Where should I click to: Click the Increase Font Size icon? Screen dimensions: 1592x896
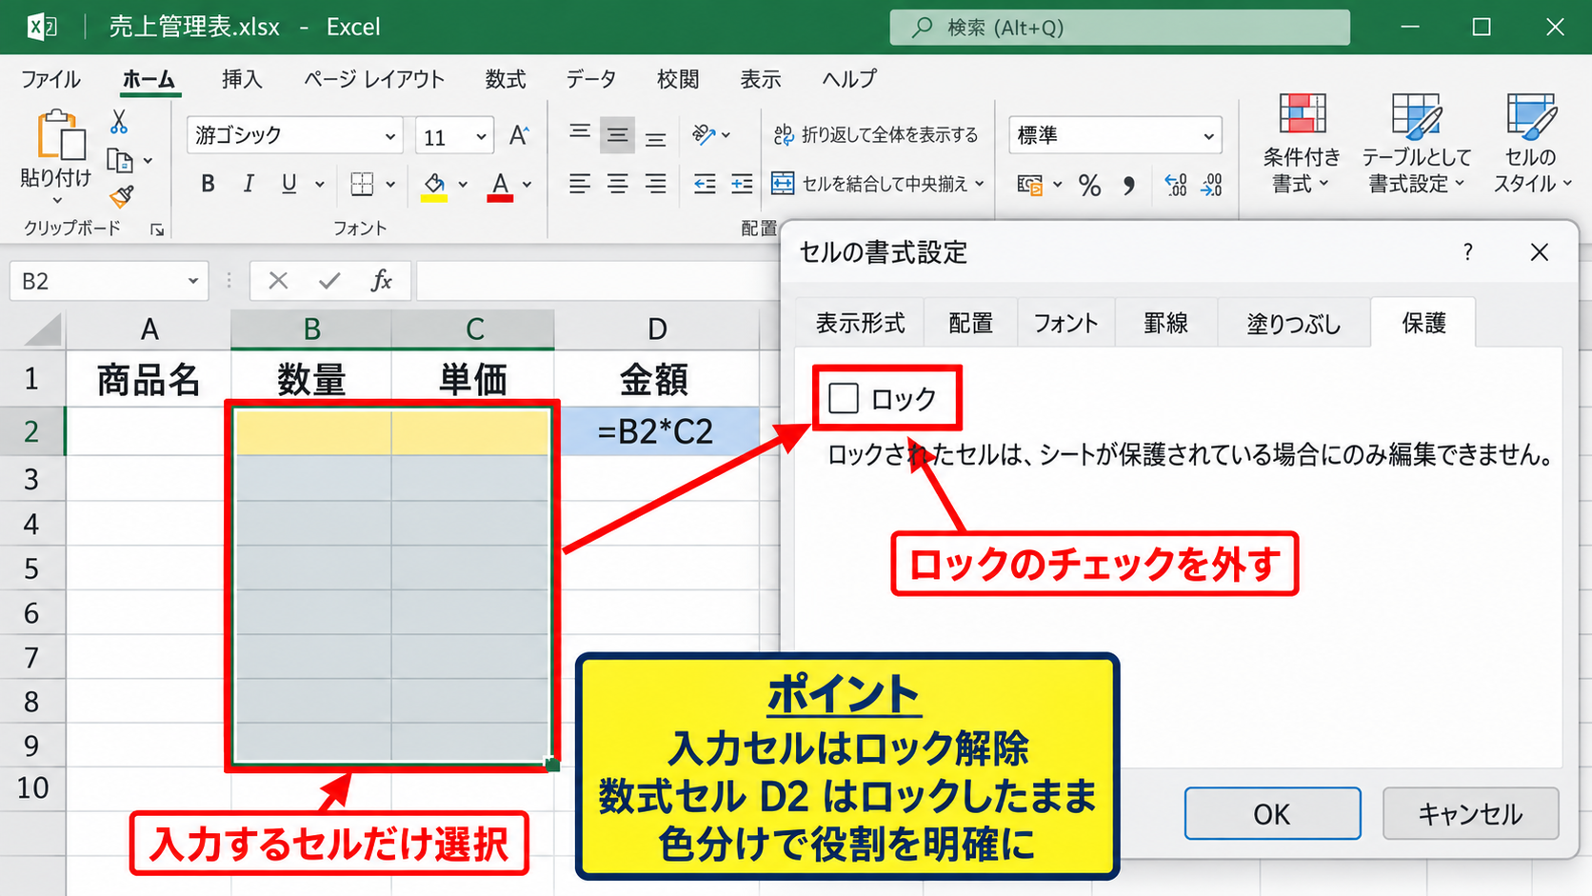point(519,135)
